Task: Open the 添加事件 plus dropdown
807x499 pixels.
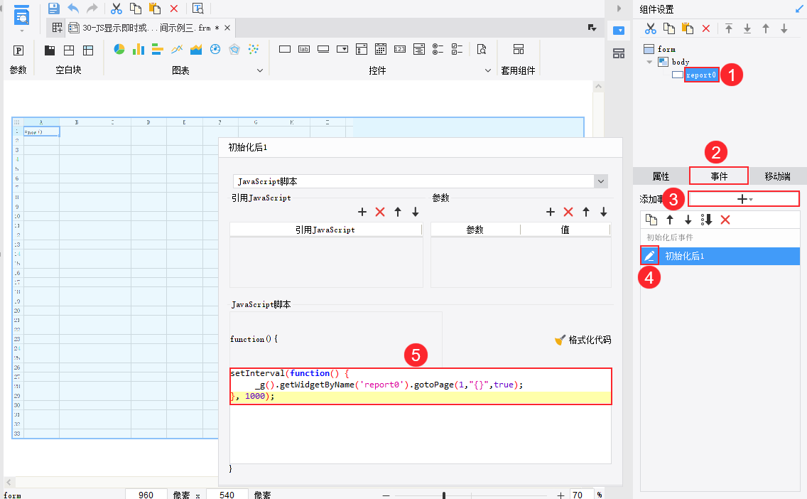Action: pos(744,199)
